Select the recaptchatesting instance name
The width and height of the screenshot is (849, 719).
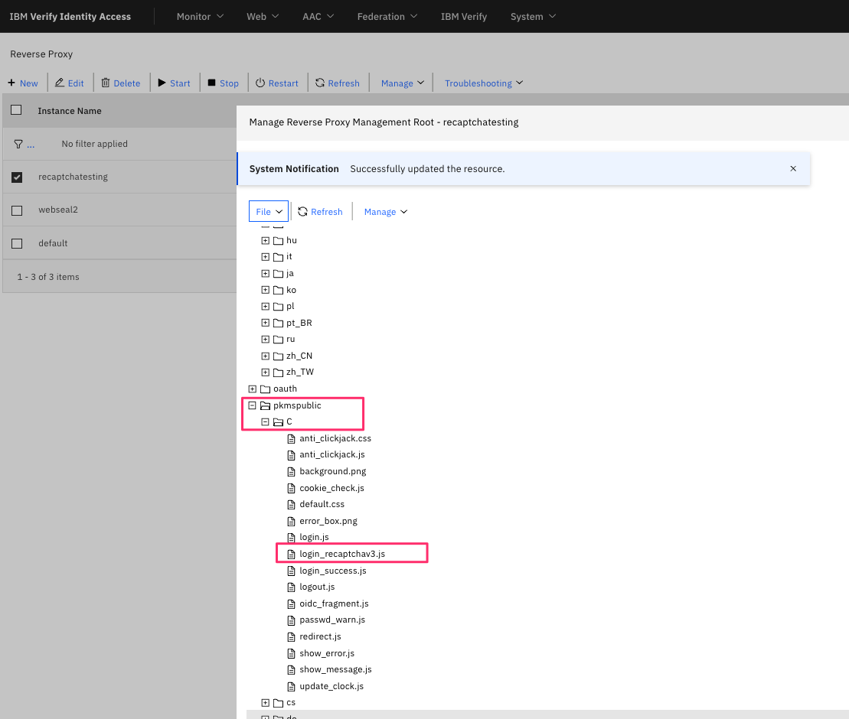pyautogui.click(x=73, y=177)
